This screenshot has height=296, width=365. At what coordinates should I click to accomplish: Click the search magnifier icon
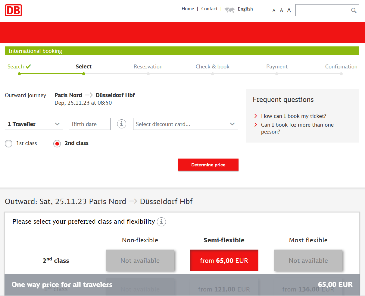tap(354, 11)
